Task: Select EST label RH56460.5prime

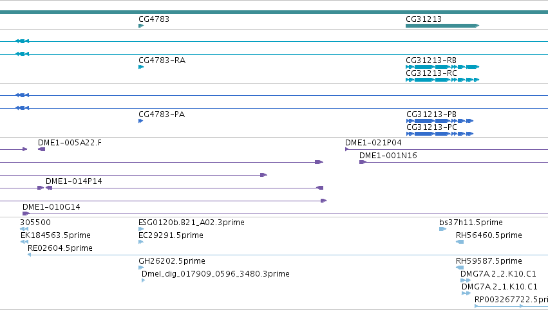Action: coord(489,235)
